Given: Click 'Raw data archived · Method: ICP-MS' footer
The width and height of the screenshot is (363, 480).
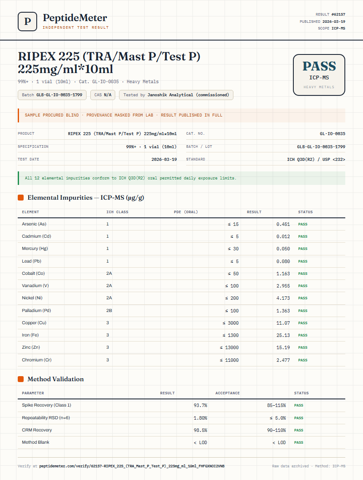Looking at the screenshot, I should 309,466.
